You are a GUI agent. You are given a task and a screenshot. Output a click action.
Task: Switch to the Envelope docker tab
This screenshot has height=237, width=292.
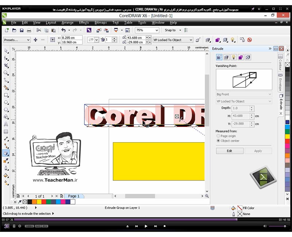coord(280,82)
